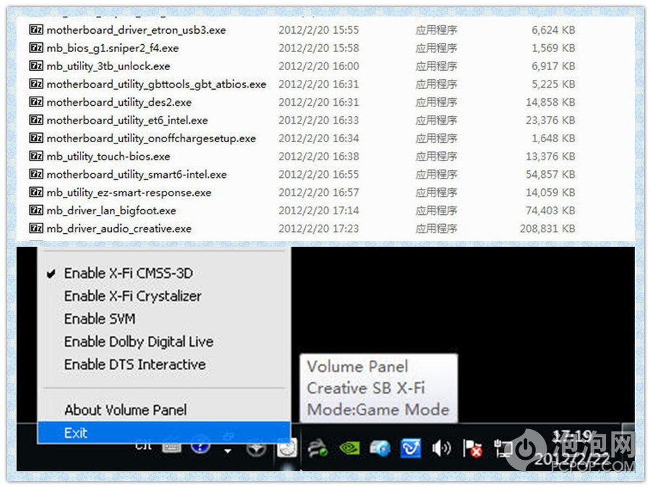
Task: Click the help icon in the language bar
Action: coord(200,447)
